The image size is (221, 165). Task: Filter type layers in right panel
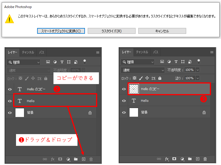pos(176,62)
